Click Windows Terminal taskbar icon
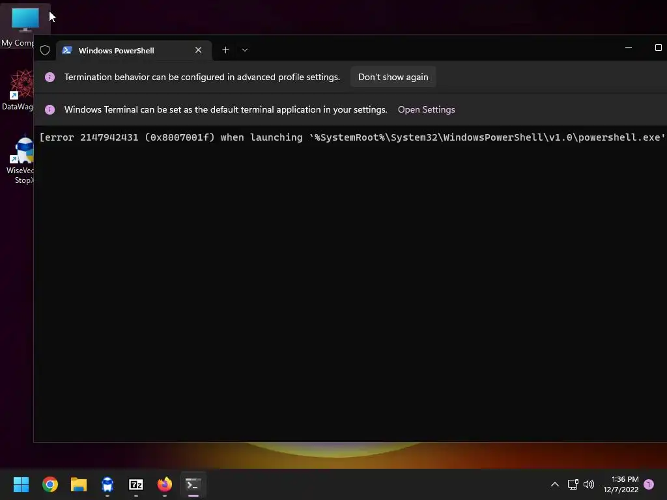The width and height of the screenshot is (667, 500). coord(193,484)
